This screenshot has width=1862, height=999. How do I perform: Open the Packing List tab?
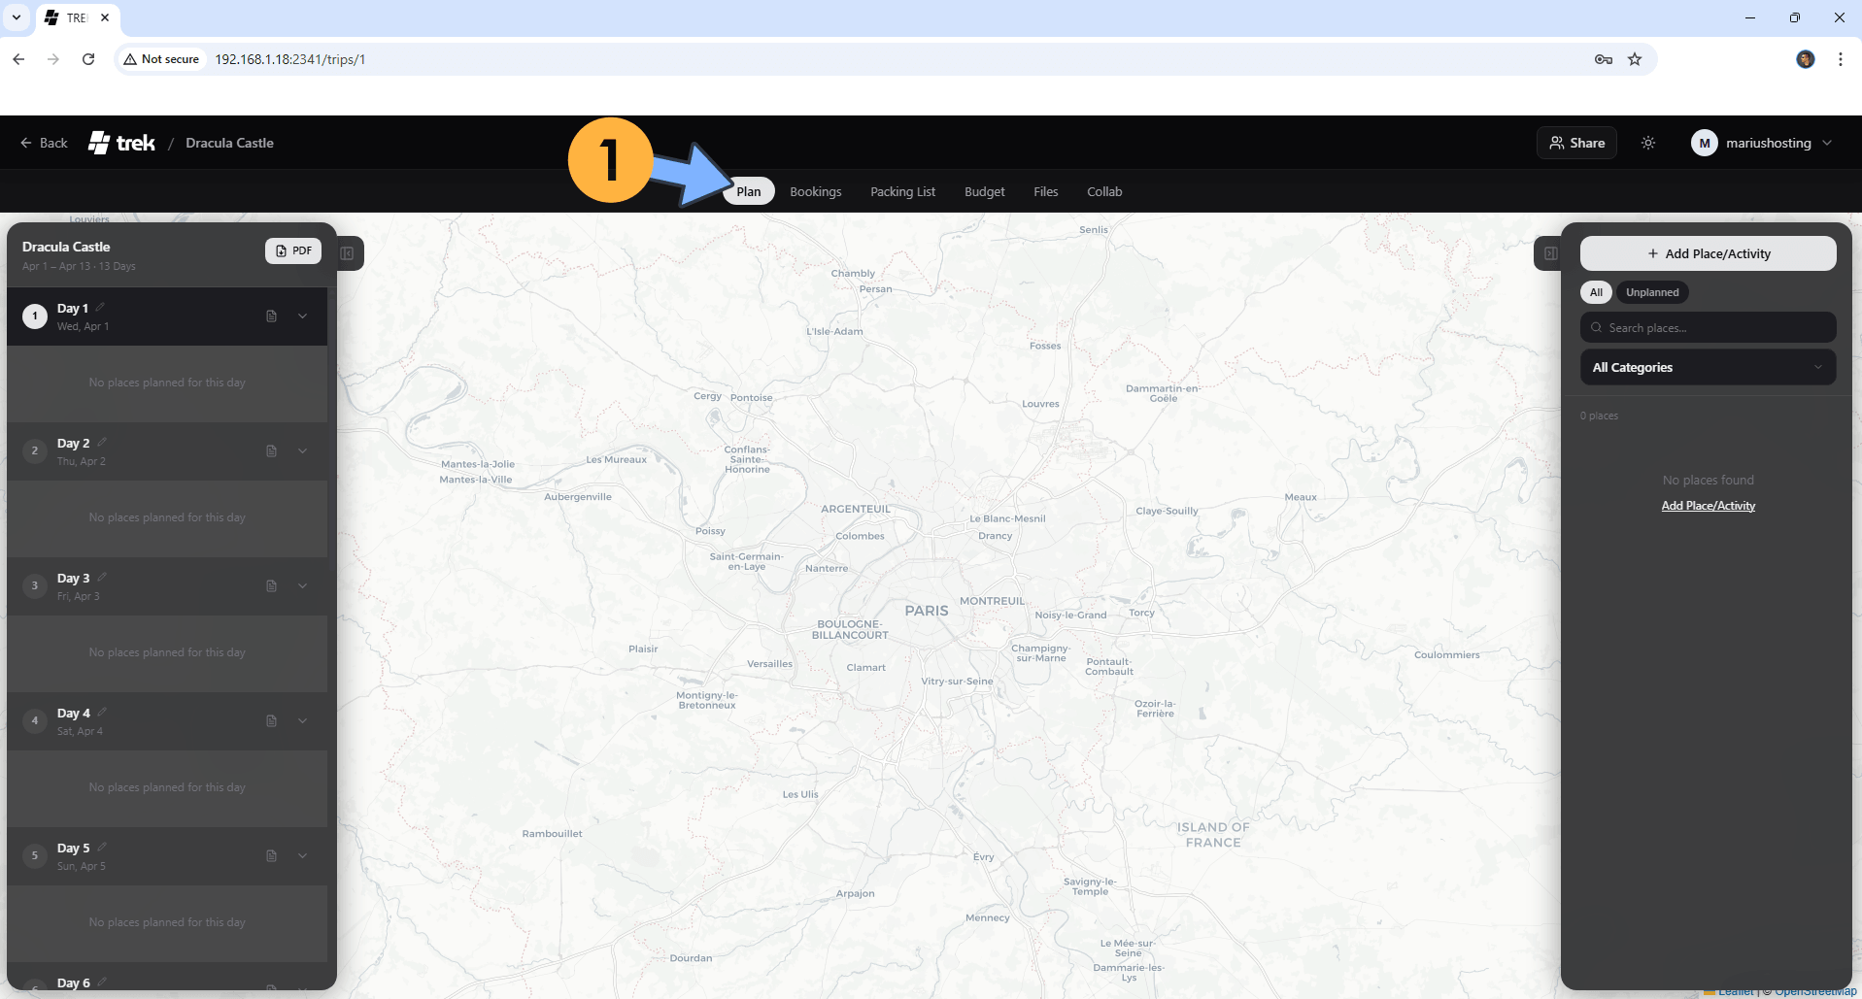click(x=902, y=192)
